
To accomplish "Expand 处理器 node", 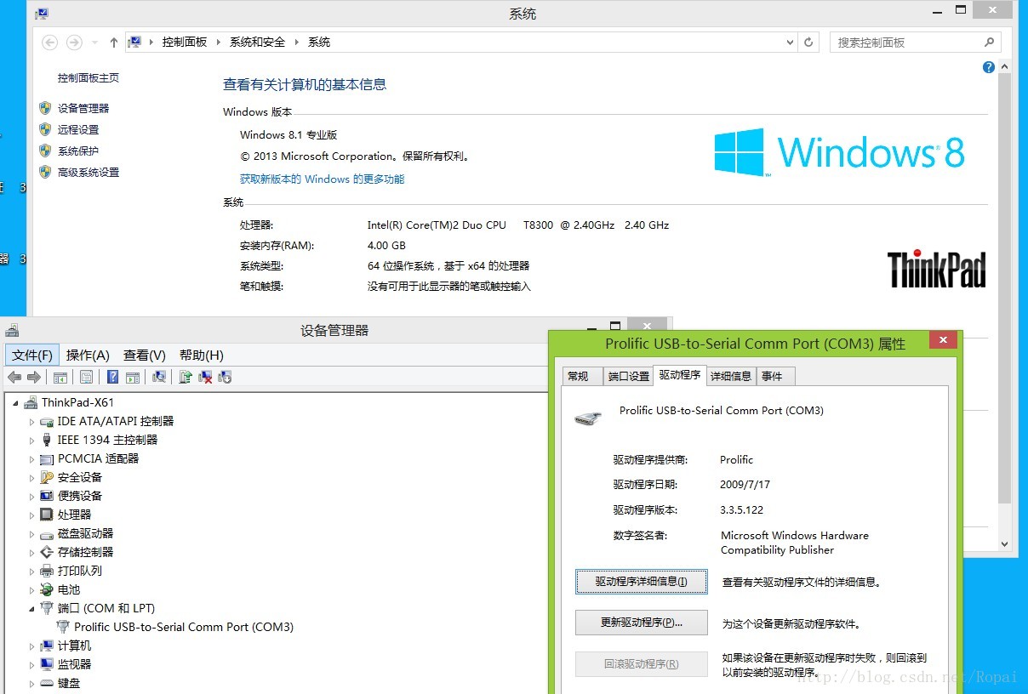I will click(x=32, y=515).
